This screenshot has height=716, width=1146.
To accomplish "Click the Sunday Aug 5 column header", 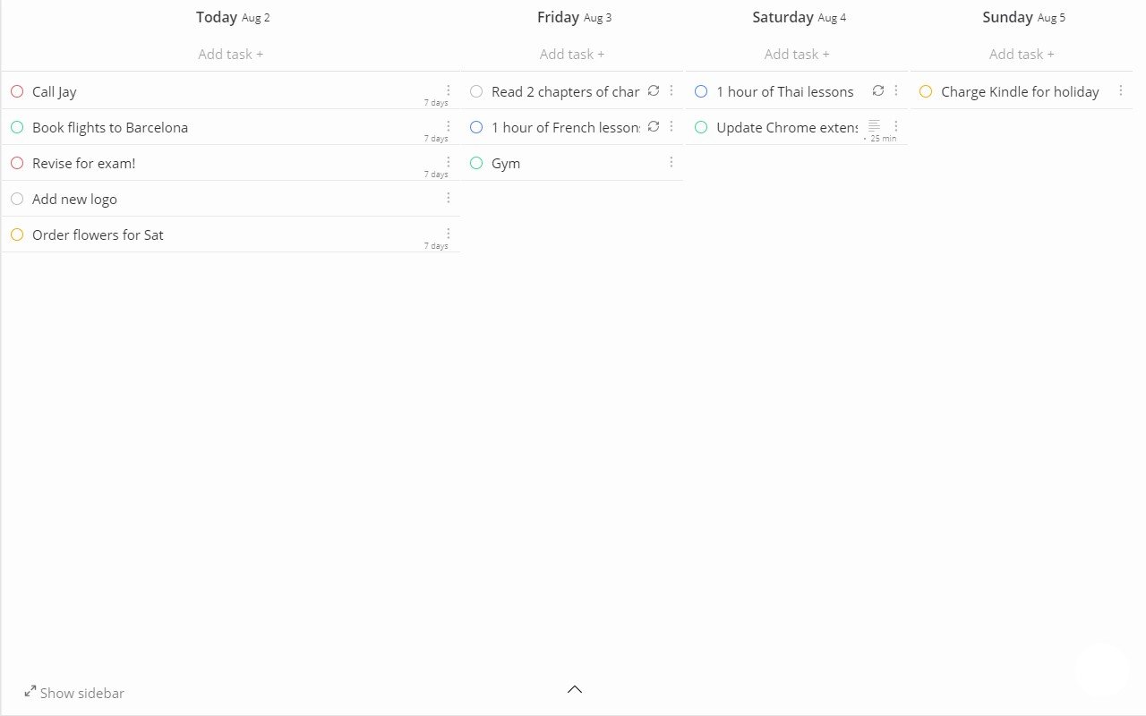I will [x=1023, y=17].
